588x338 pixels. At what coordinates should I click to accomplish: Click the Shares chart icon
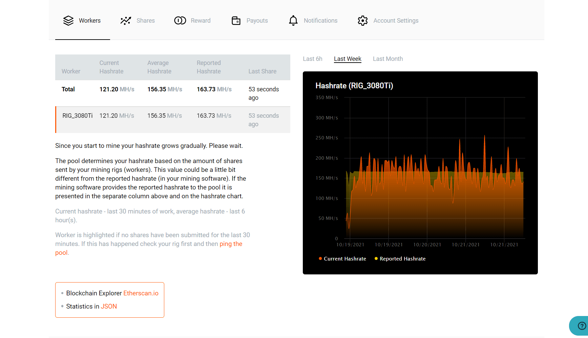pos(126,21)
